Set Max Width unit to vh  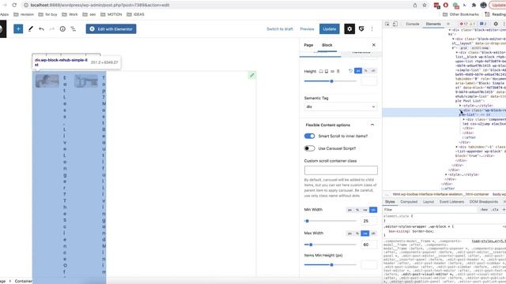point(373,234)
